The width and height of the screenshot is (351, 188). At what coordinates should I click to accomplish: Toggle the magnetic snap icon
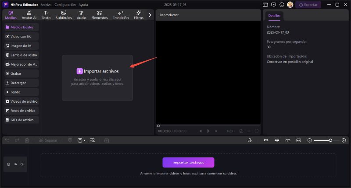(x=277, y=140)
